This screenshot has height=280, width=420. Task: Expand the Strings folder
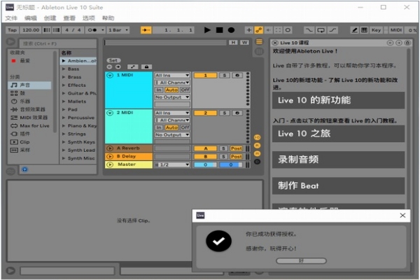coord(64,134)
